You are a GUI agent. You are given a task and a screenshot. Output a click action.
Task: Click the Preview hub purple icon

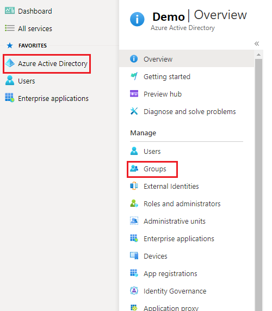pyautogui.click(x=134, y=93)
